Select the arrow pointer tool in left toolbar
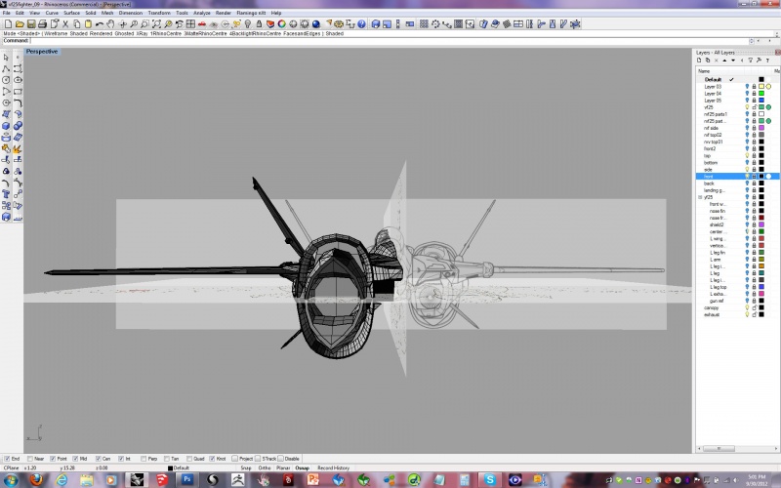This screenshot has height=488, width=781. [6, 58]
